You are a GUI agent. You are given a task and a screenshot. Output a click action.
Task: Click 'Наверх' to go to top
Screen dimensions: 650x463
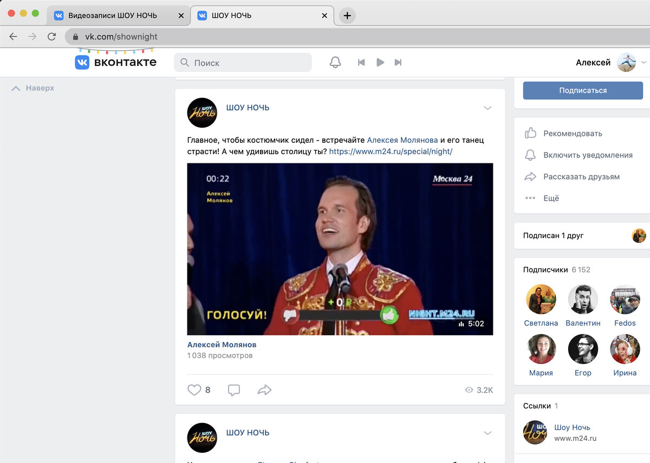[33, 88]
